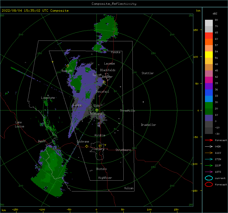
Task: Click the Sylvan label on map
Action: point(97,75)
